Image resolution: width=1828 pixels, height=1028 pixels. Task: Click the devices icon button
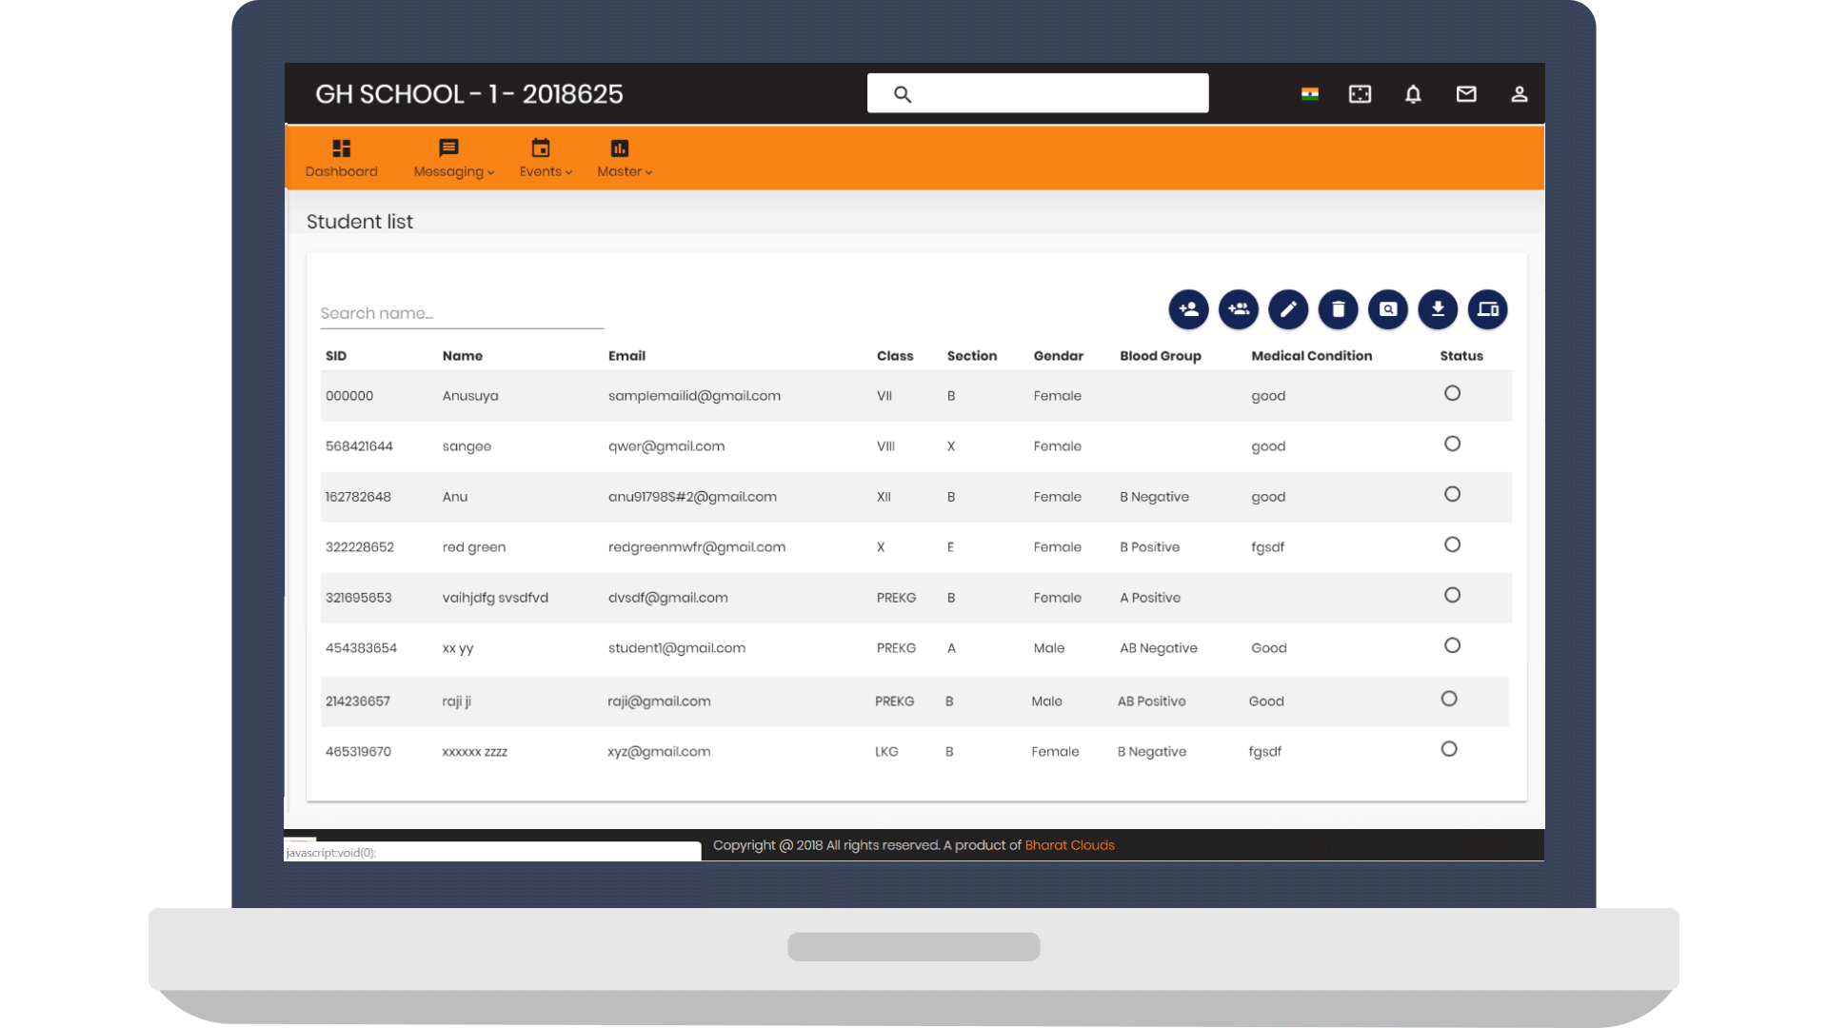[x=1487, y=309]
